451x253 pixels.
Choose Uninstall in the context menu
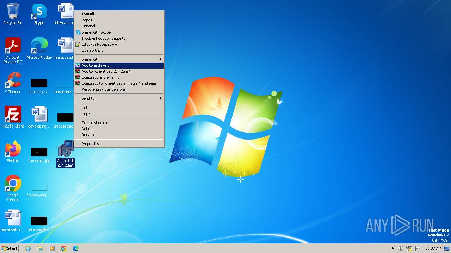[119, 26]
